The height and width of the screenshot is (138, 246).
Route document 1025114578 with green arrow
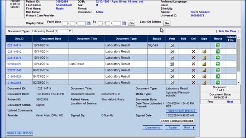click(218, 58)
